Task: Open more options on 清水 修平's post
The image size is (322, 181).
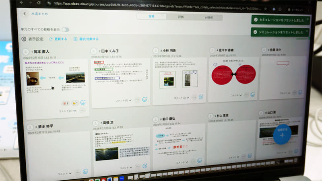Action: pyautogui.click(x=77, y=173)
